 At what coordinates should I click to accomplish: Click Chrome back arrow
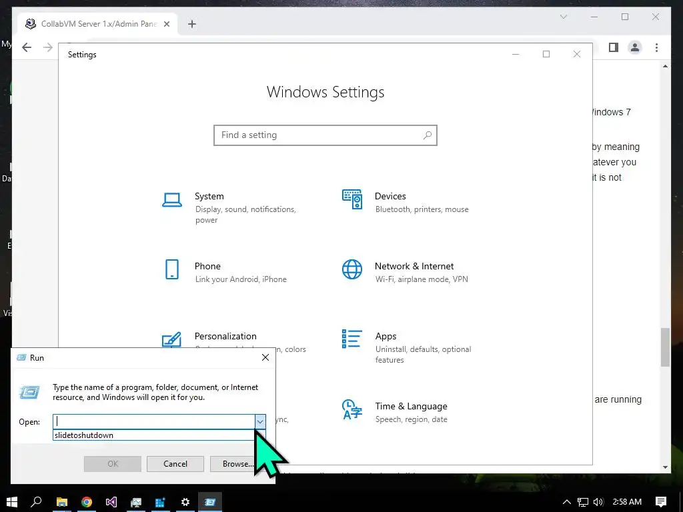click(27, 47)
